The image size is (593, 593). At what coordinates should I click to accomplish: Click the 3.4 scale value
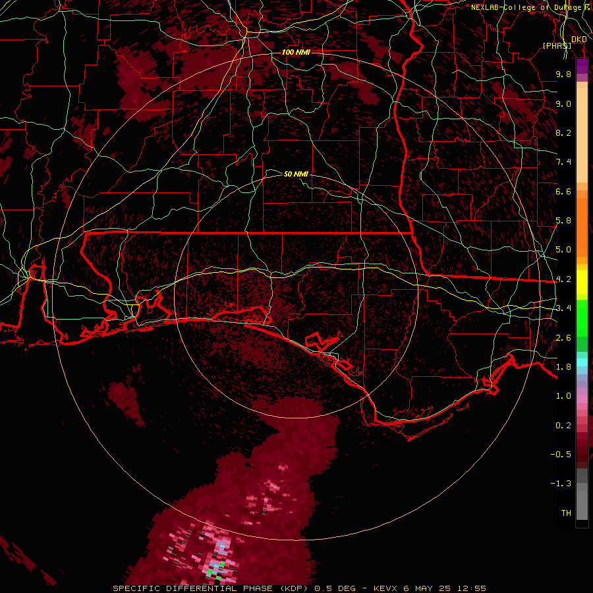[563, 308]
